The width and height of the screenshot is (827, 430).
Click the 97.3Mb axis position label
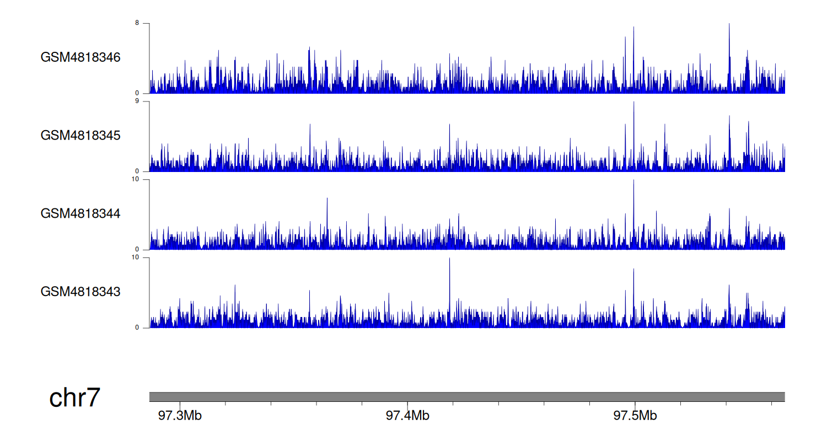(x=180, y=415)
